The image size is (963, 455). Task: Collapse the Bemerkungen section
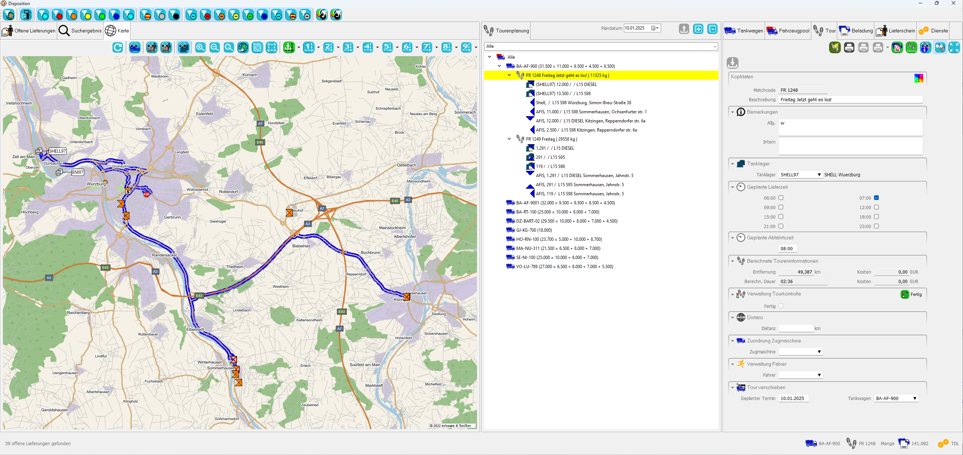(x=732, y=112)
